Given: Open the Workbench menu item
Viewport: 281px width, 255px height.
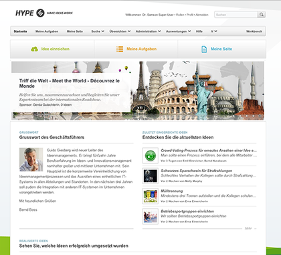Looking at the screenshot, I should pos(254,31).
